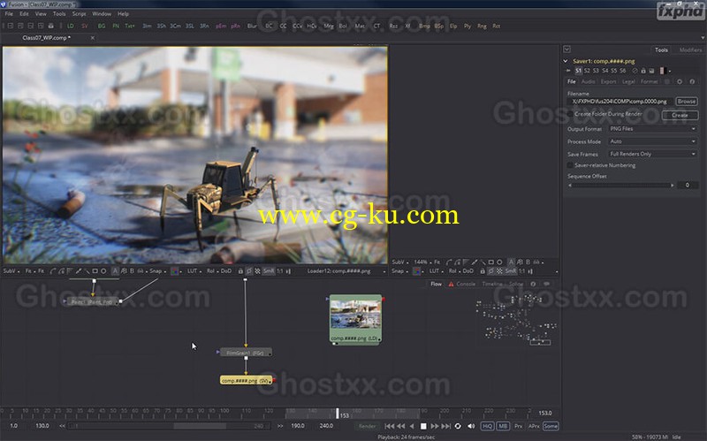Click the Render button
Viewport: 707px width, 441px height.
367,426
